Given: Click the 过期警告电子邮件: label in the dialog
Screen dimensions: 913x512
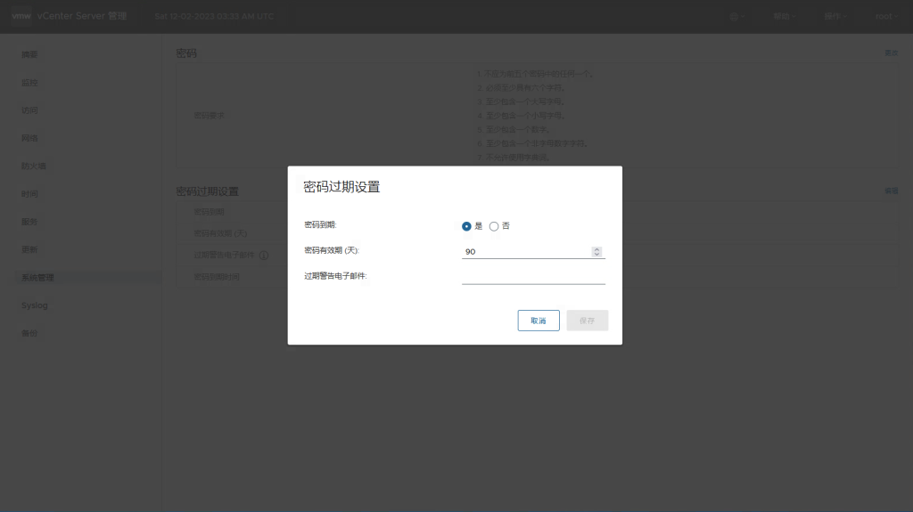Looking at the screenshot, I should (335, 276).
